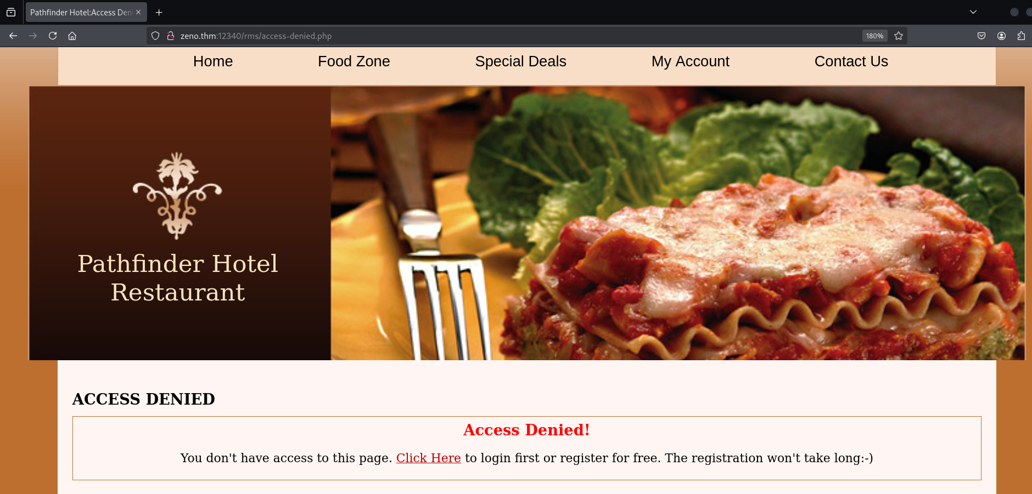1032x494 pixels.
Task: Open the My Account page
Action: coord(690,61)
